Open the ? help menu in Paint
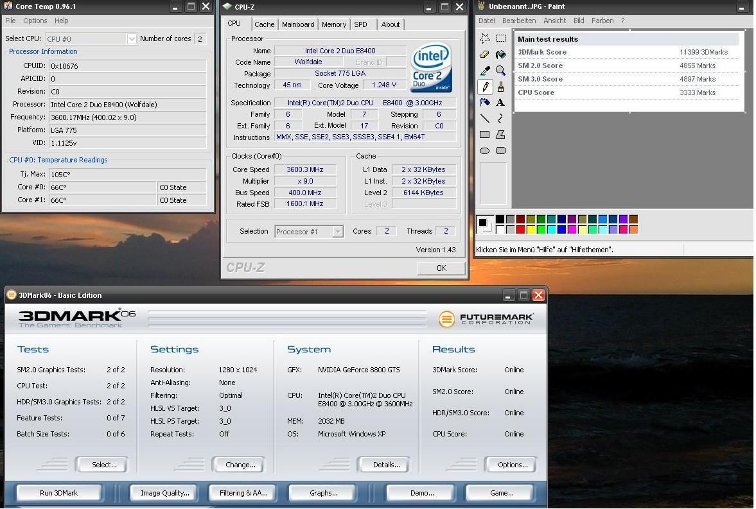The width and height of the screenshot is (756, 509). point(623,21)
